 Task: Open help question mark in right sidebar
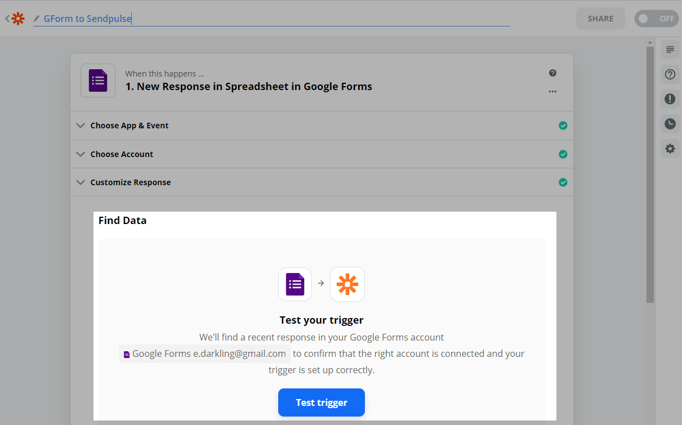(x=670, y=74)
